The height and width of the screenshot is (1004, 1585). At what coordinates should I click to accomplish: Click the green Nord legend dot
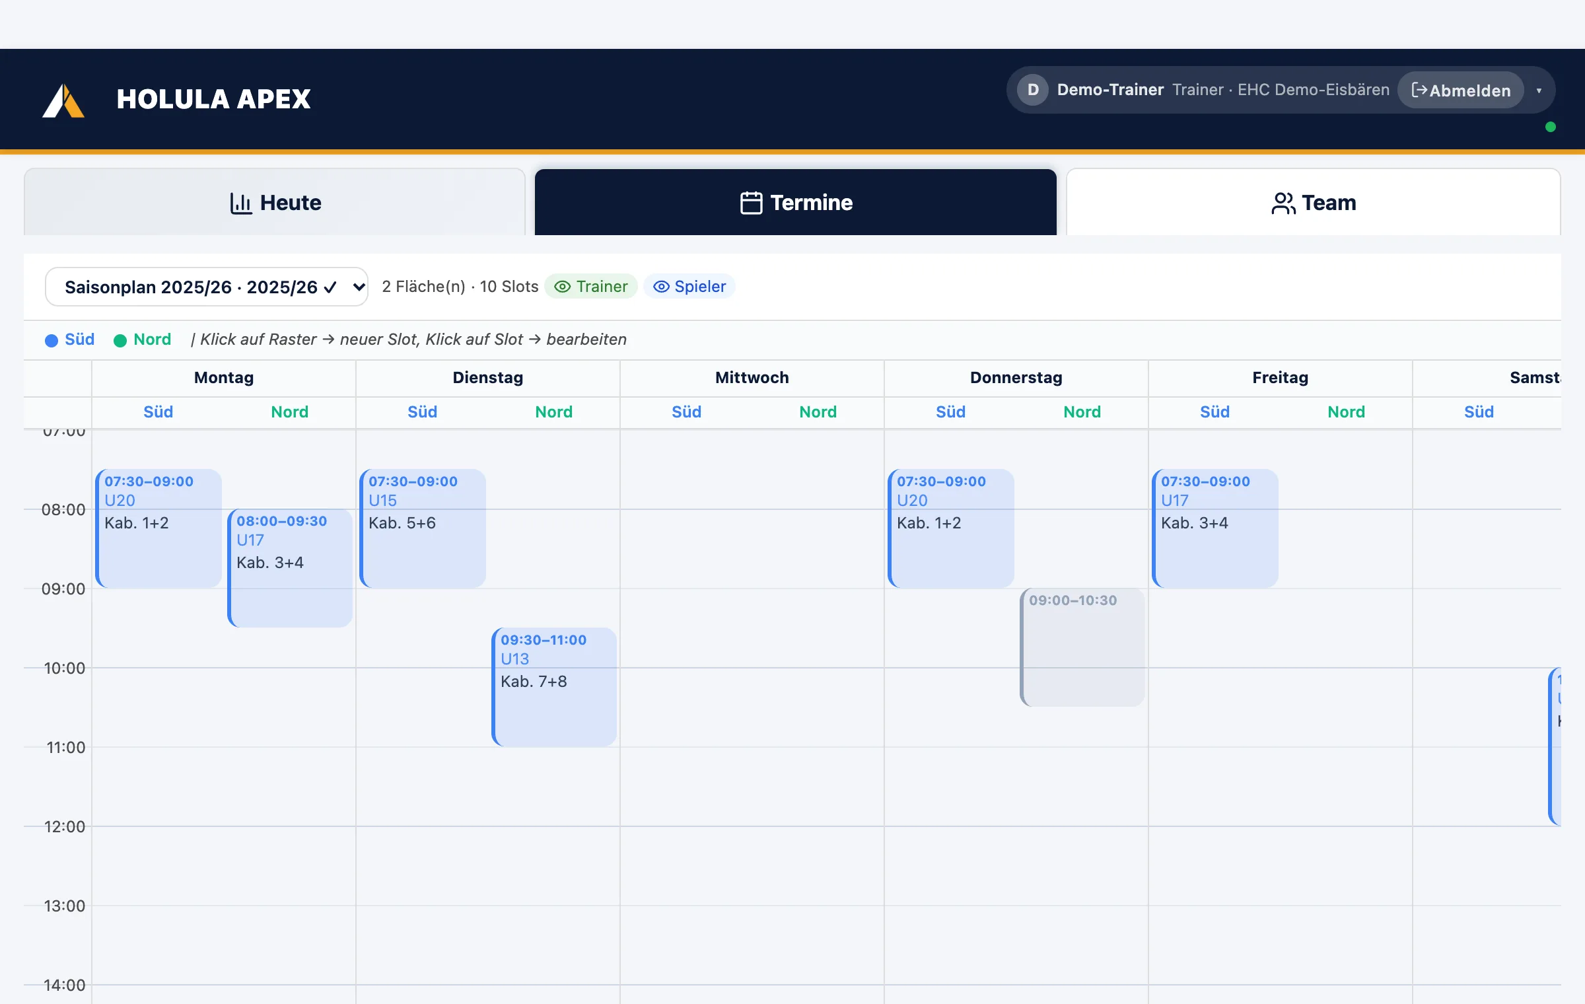point(120,340)
